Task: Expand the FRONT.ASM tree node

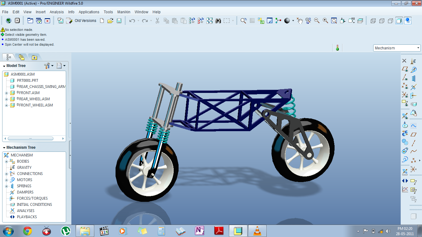Action: tap(6, 93)
